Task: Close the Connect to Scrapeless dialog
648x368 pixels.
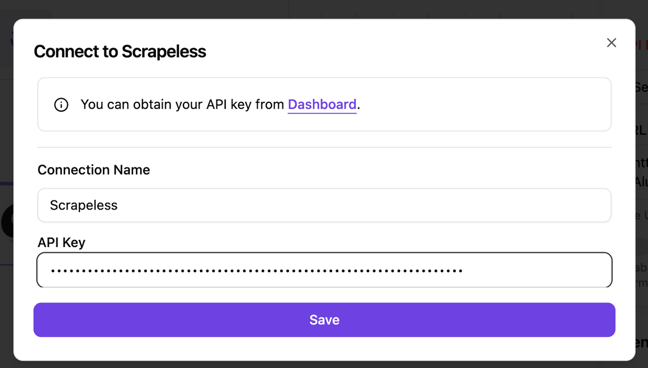Action: pyautogui.click(x=612, y=43)
